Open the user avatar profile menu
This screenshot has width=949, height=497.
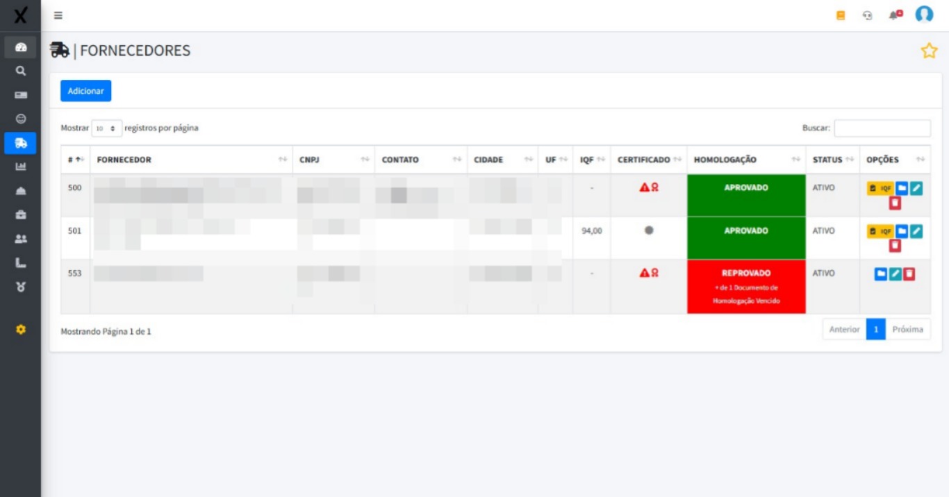(924, 15)
